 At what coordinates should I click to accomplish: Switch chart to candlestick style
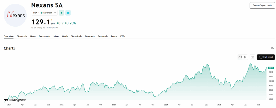[245, 57]
